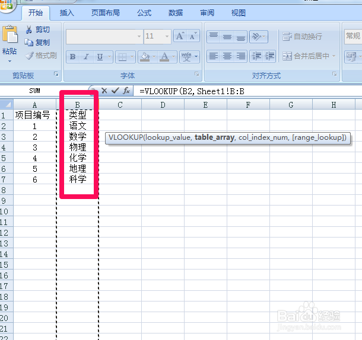
Task: Expand the Paste options arrow
Action: coord(9,62)
